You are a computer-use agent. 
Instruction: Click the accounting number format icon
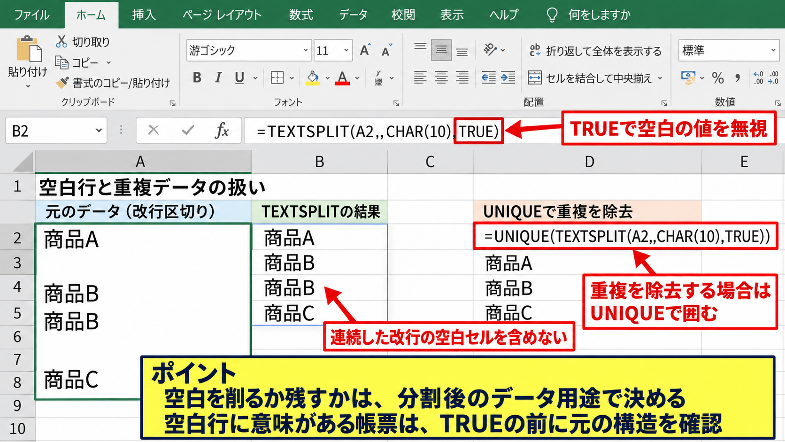click(x=688, y=78)
